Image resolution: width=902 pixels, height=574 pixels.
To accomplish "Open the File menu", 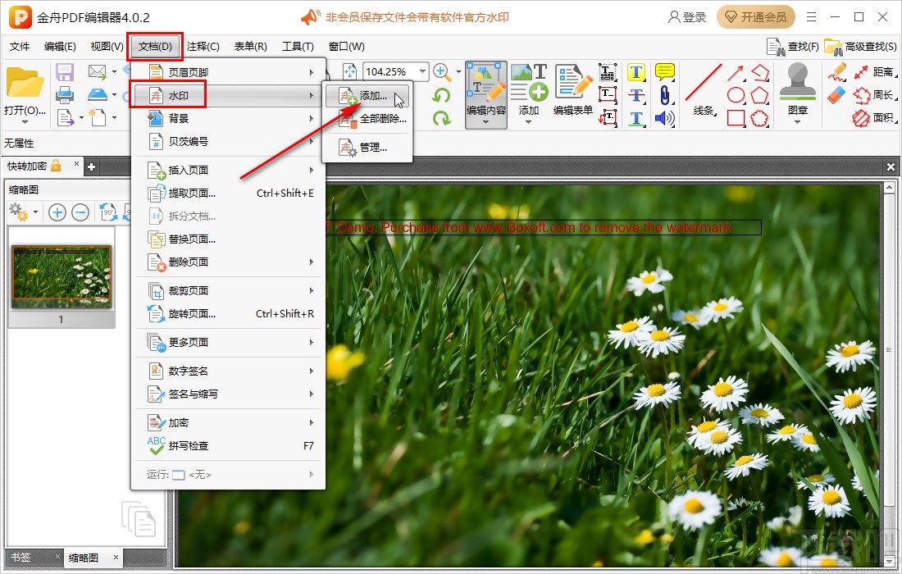I will [20, 47].
